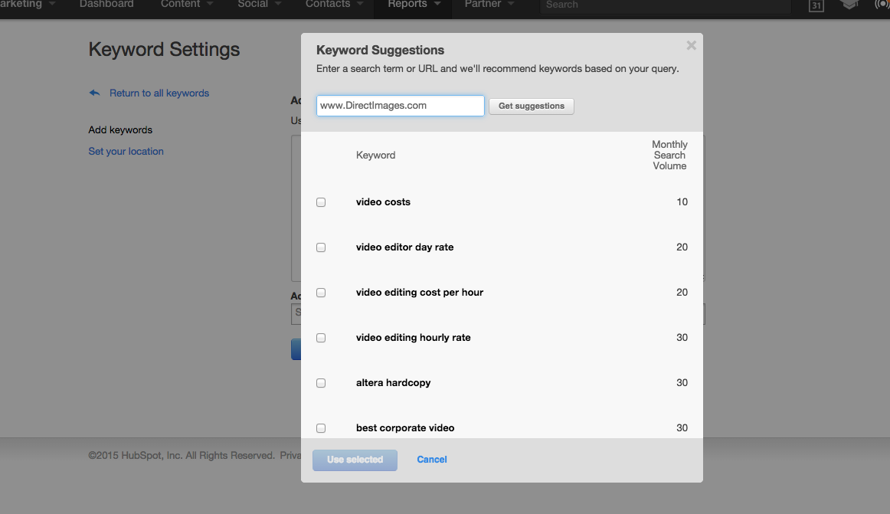Select the 'video editor day rate' checkbox
This screenshot has width=890, height=514.
click(321, 247)
